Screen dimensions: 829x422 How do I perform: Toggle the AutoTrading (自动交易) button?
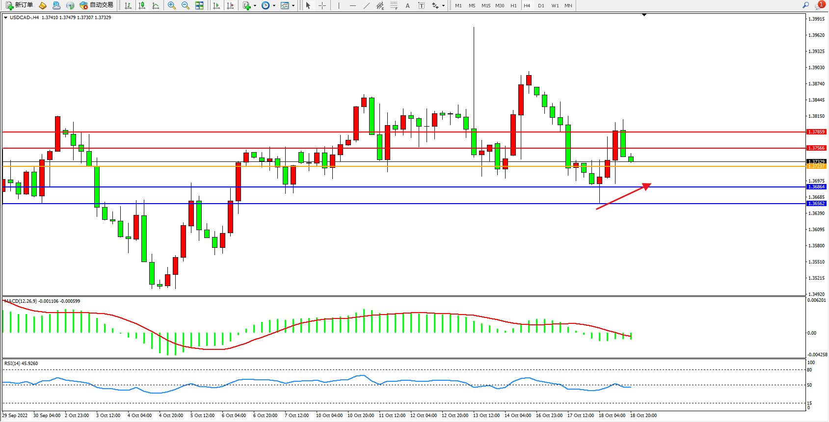click(97, 5)
